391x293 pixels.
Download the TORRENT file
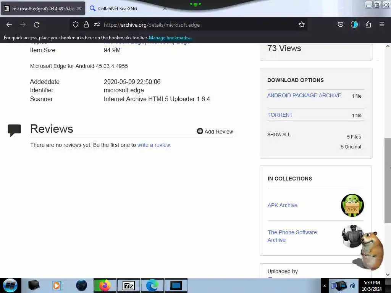pos(280,115)
